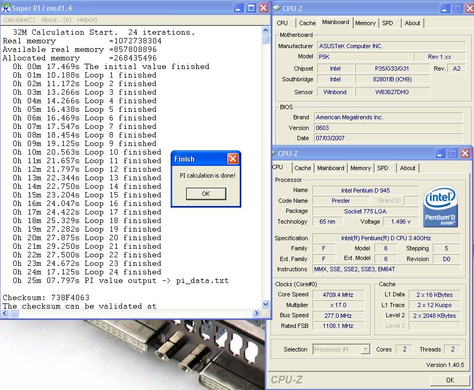This screenshot has height=390, width=474.
Task: Click the CPU-Z logo icon in upper window title
Action: [x=276, y=8]
